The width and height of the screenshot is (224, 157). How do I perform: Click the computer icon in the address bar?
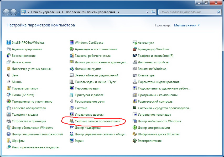(x=24, y=12)
